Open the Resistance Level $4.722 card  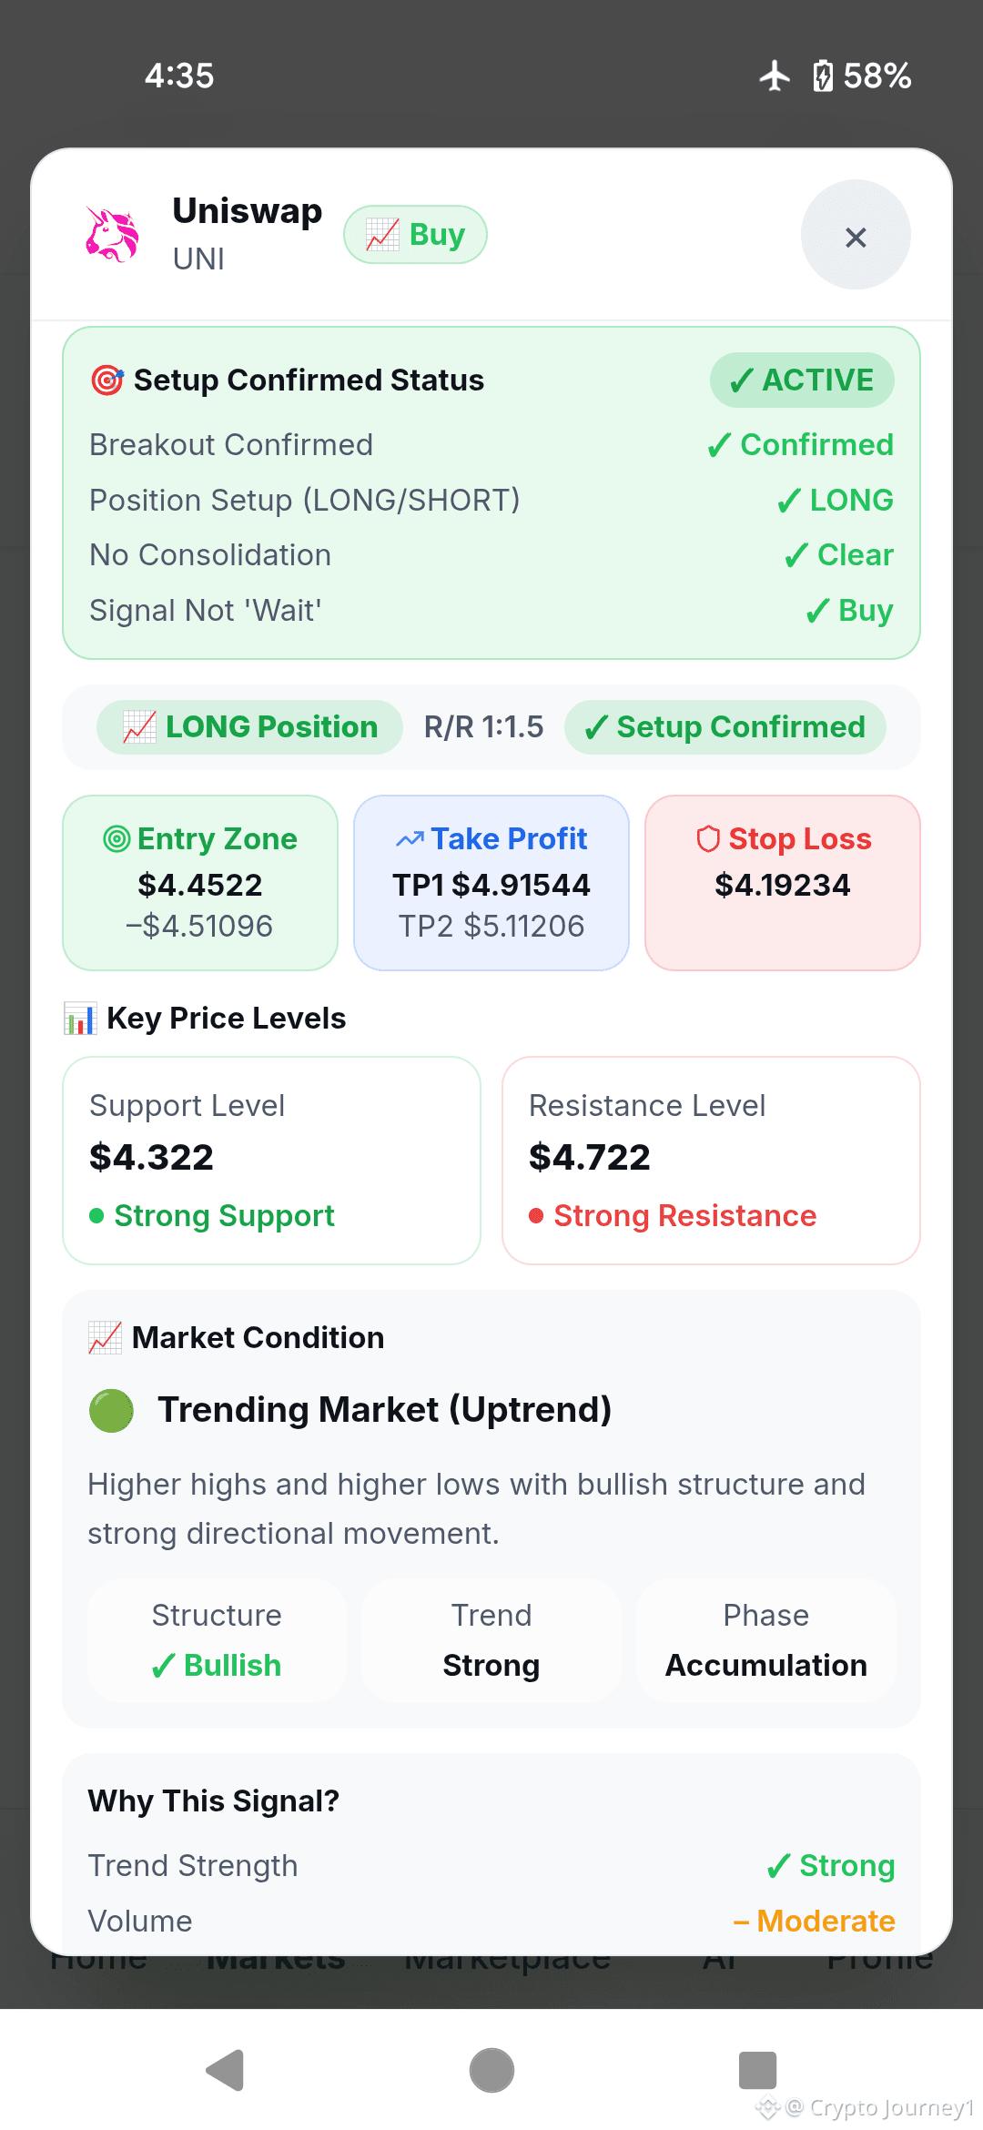click(711, 1161)
